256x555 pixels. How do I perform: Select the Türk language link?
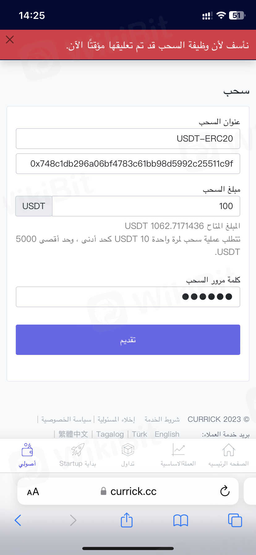click(139, 434)
